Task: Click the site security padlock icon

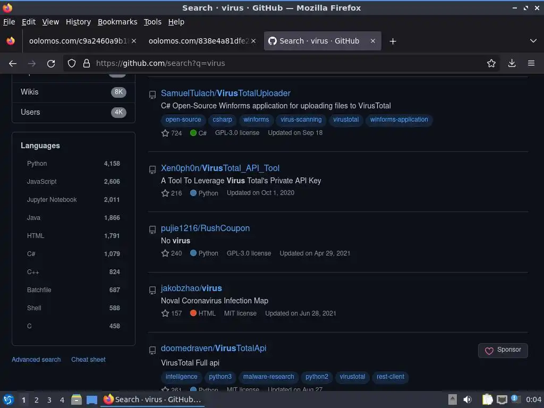Action: [87, 63]
